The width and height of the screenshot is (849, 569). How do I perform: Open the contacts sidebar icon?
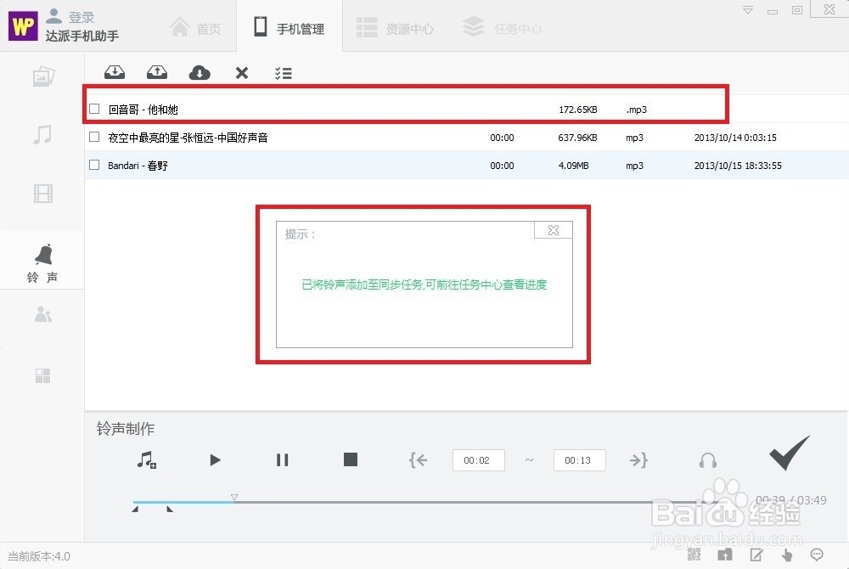pos(42,314)
